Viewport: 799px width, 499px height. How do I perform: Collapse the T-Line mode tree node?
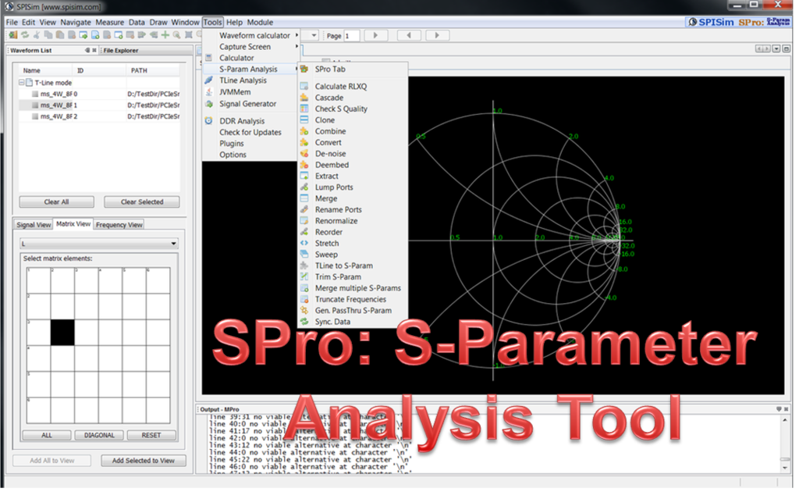point(23,82)
